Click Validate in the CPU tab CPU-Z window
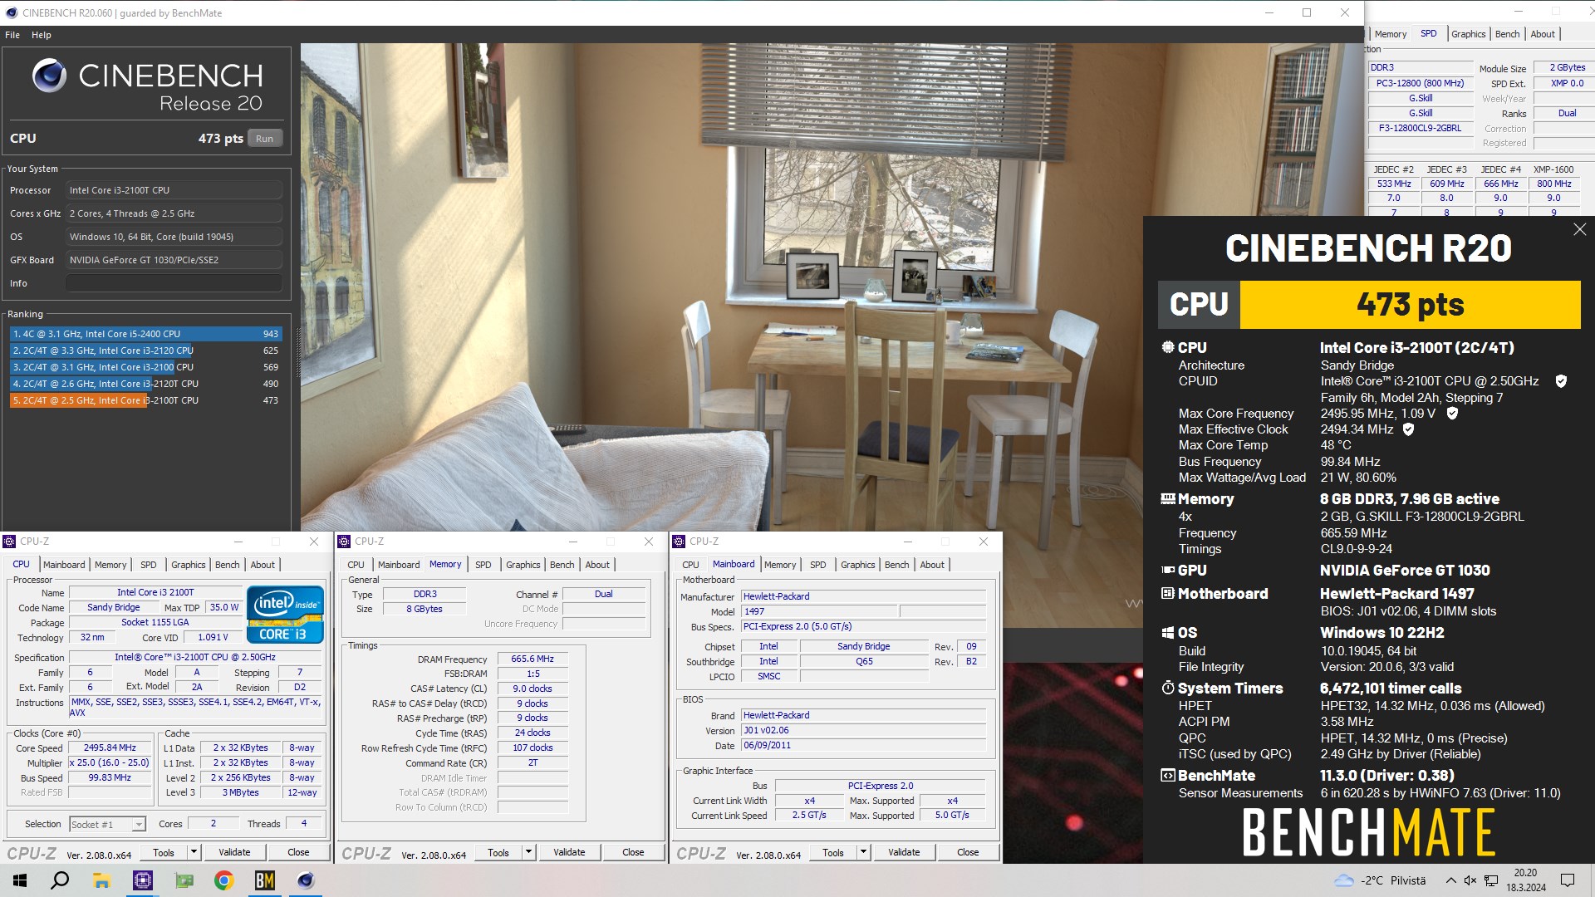 point(234,852)
